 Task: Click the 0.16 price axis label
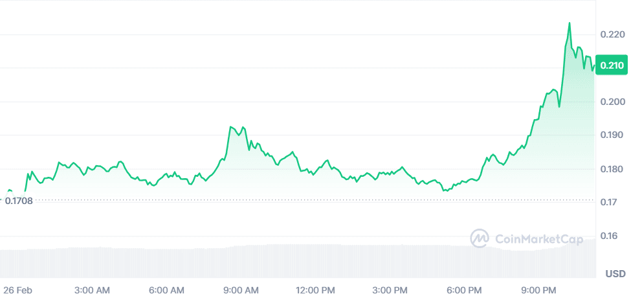(614, 237)
